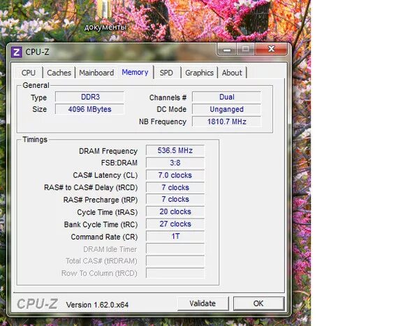Click the NB Frequency label

[163, 122]
